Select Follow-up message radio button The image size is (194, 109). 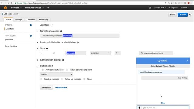(62, 79)
